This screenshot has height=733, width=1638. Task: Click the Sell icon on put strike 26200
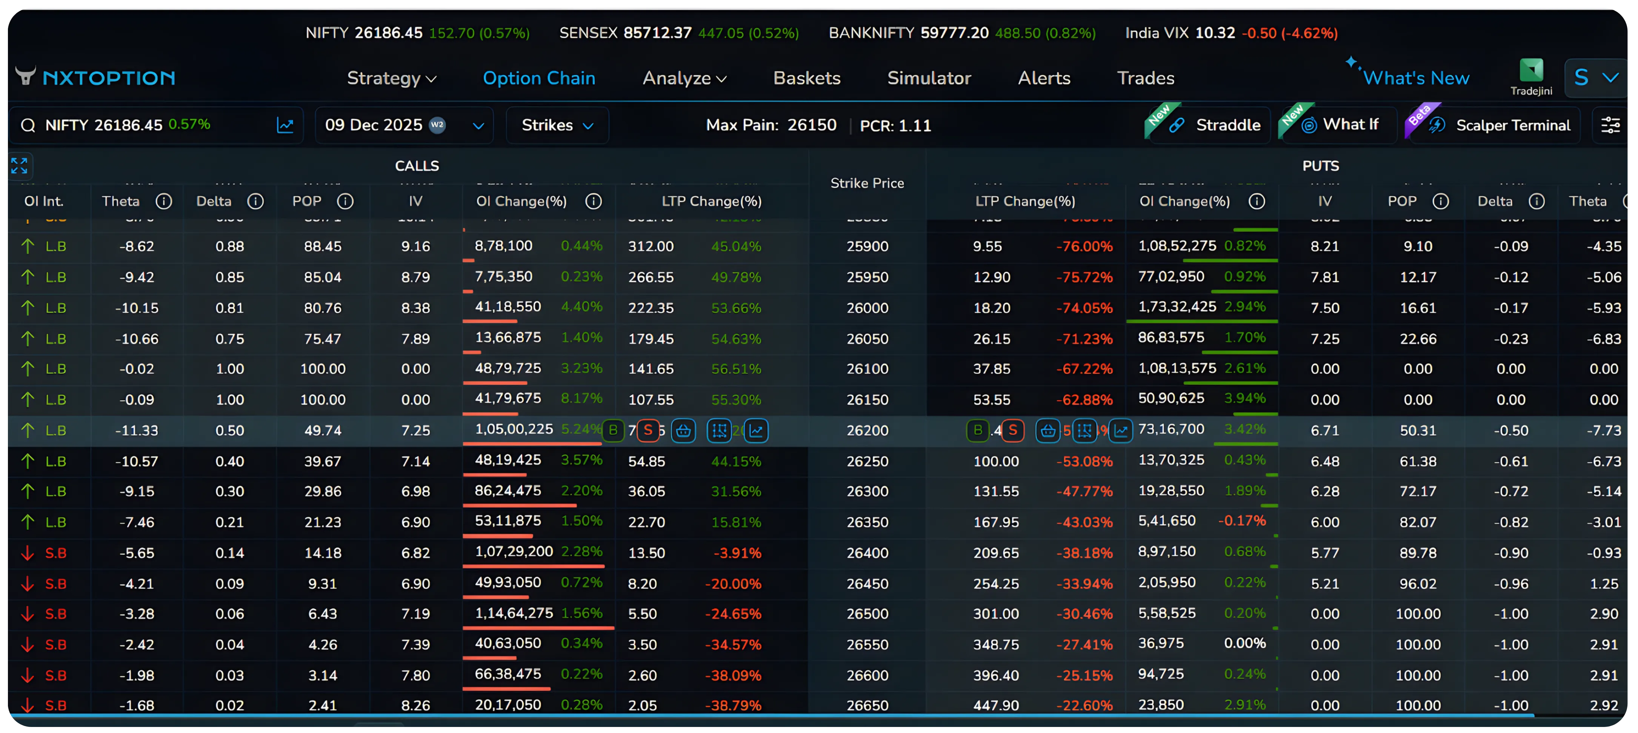pos(1012,431)
